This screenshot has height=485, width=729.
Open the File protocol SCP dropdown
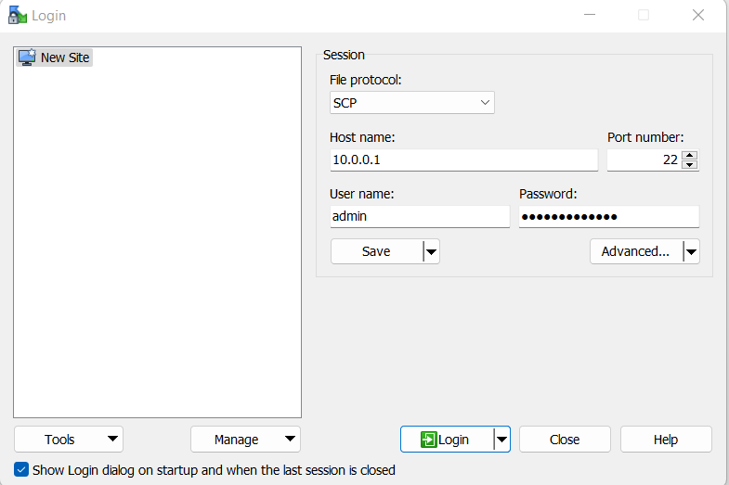(411, 102)
